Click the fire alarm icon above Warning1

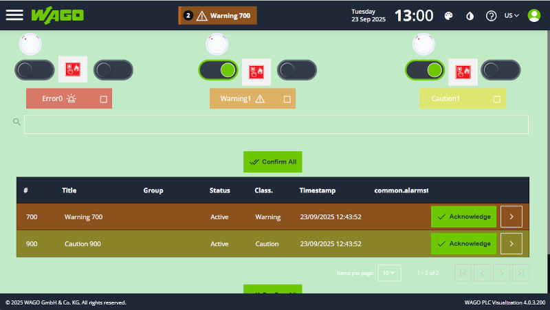pyautogui.click(x=256, y=70)
